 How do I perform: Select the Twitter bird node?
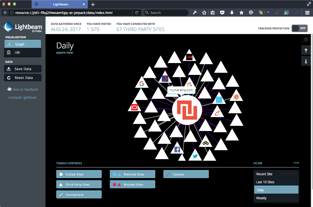[x=195, y=156]
